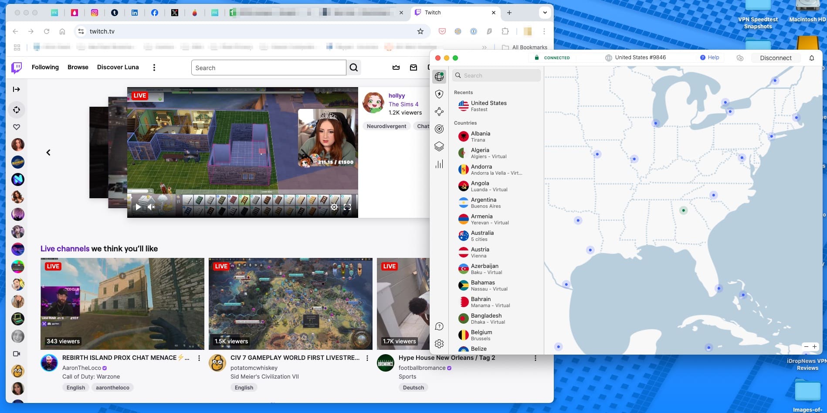
Task: Click the Twitch logo home icon
Action: [17, 68]
